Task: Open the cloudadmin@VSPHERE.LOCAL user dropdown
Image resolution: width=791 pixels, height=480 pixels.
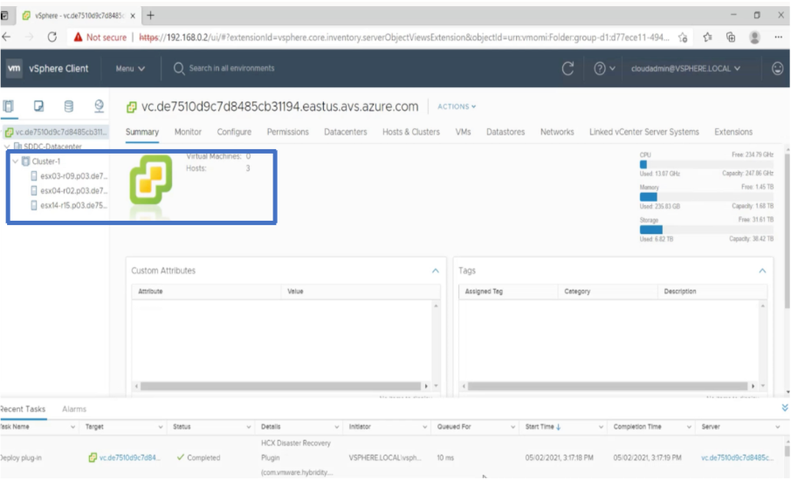Action: (685, 69)
